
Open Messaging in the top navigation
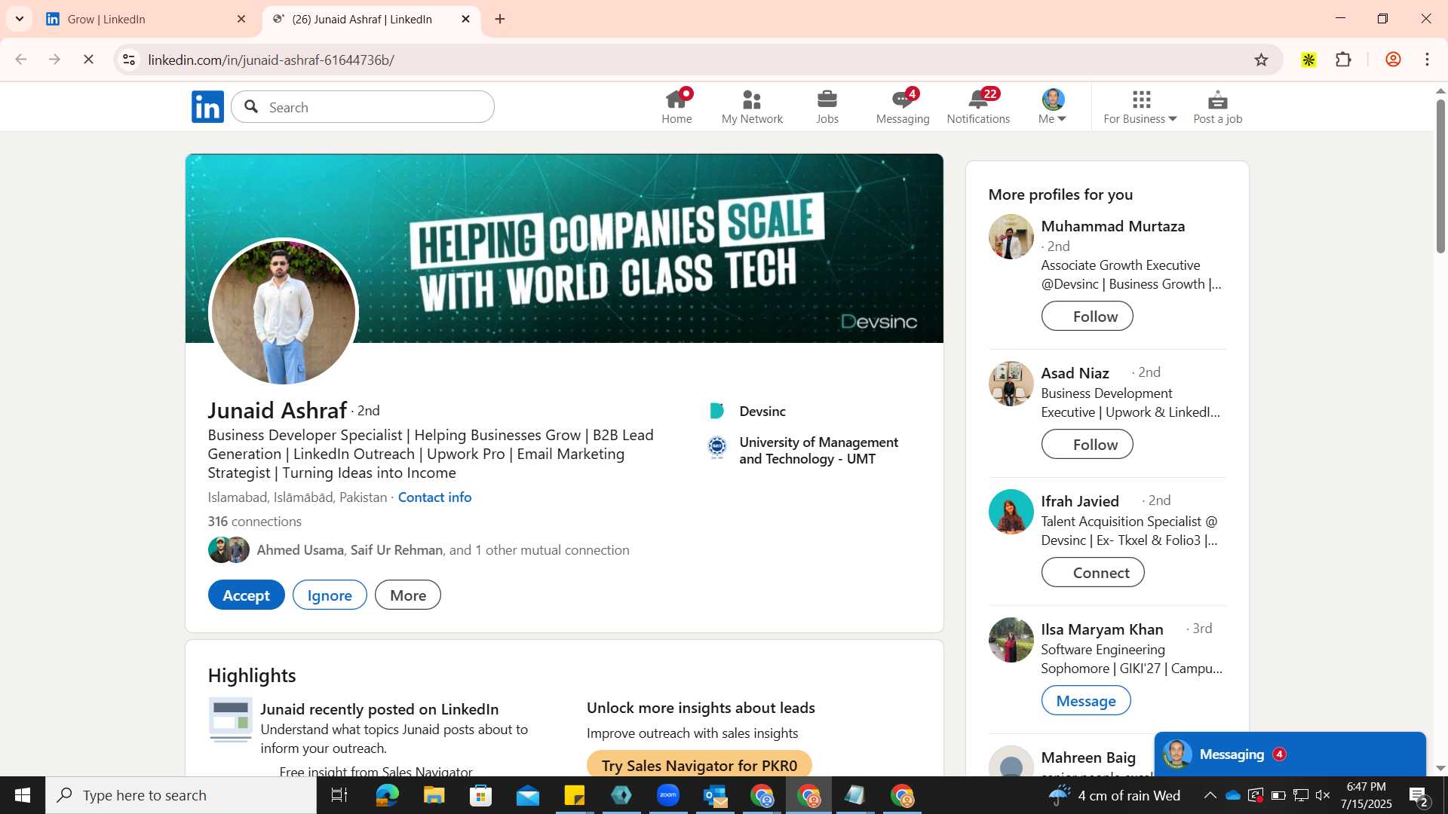tap(903, 107)
